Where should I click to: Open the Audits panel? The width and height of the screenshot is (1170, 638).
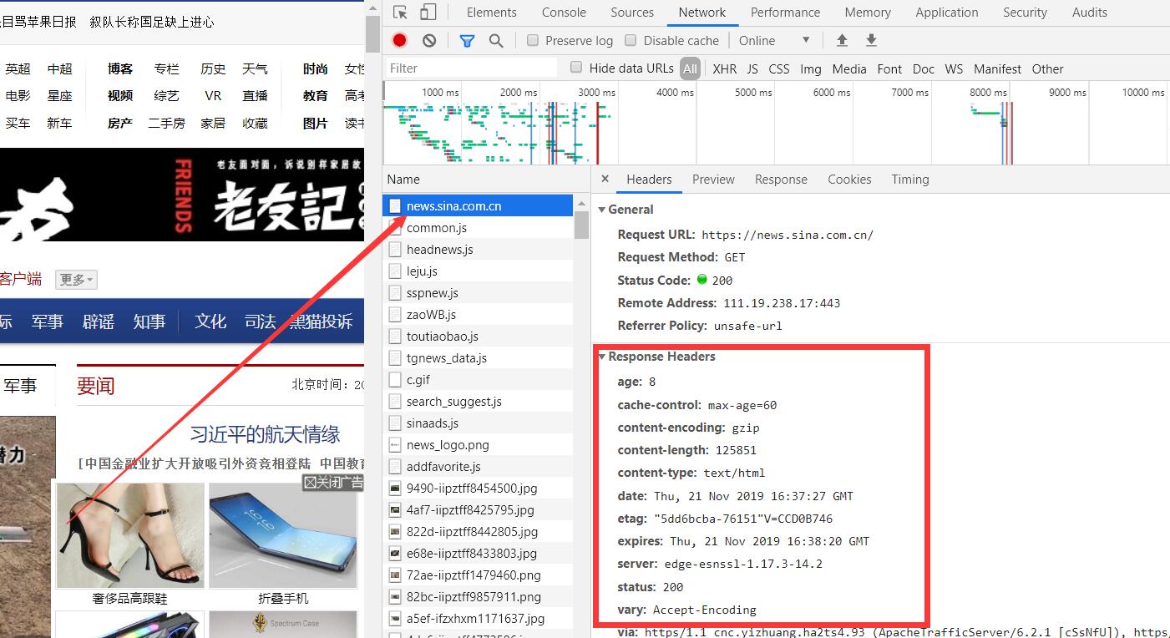(1089, 13)
